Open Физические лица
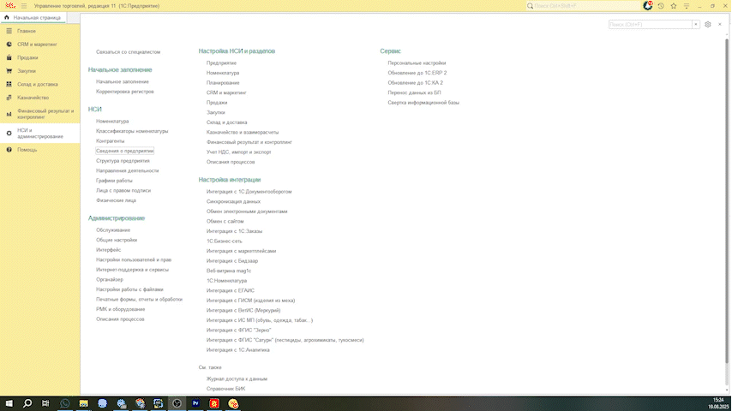Screen dimensions: 732x411 (116, 200)
